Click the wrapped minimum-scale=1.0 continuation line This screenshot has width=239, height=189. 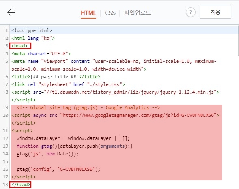pos(79,69)
